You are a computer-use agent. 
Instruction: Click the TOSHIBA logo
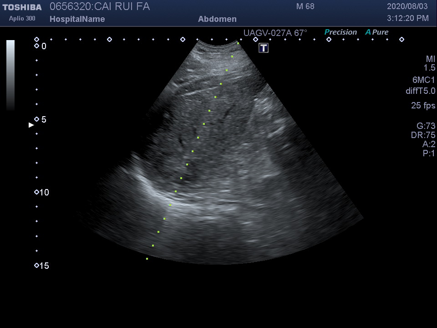(x=22, y=7)
